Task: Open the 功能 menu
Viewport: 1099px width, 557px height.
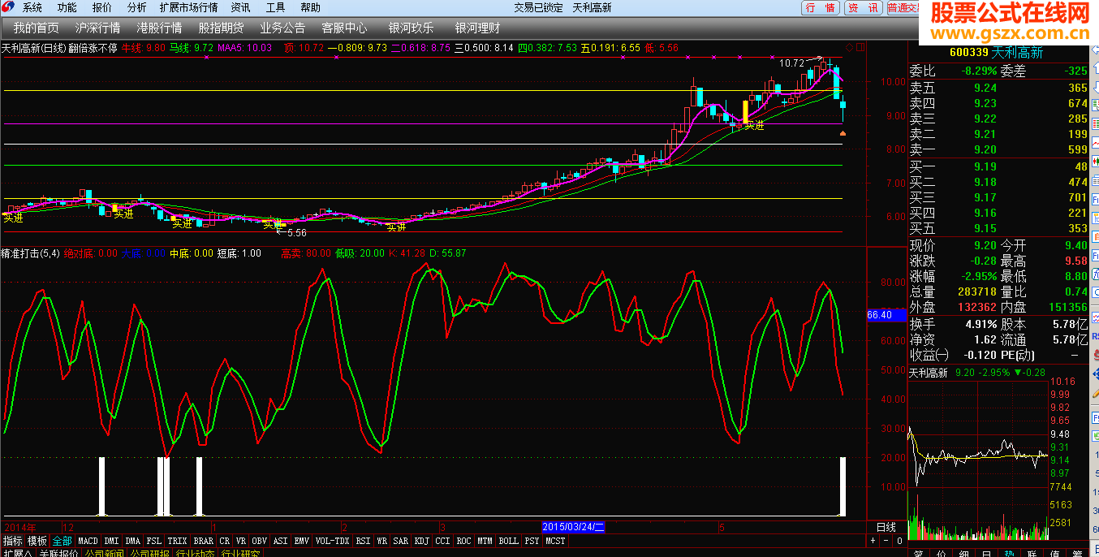Action: tap(67, 7)
